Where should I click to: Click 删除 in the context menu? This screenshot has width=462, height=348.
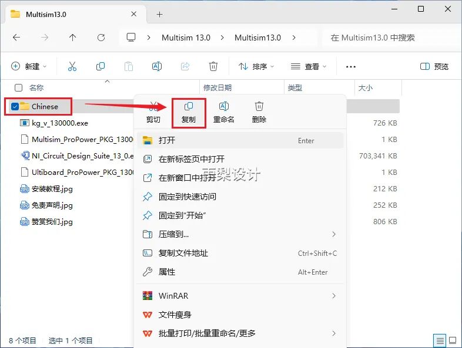pos(259,113)
